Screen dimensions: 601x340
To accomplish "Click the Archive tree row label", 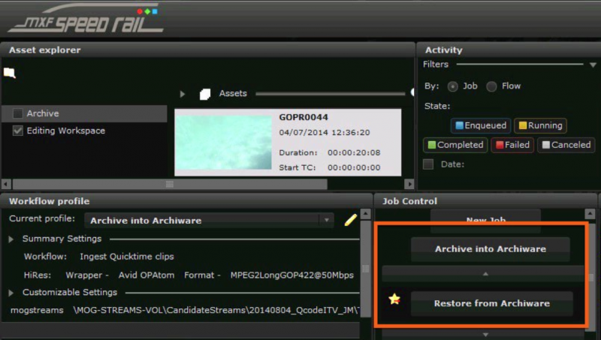I will [43, 113].
